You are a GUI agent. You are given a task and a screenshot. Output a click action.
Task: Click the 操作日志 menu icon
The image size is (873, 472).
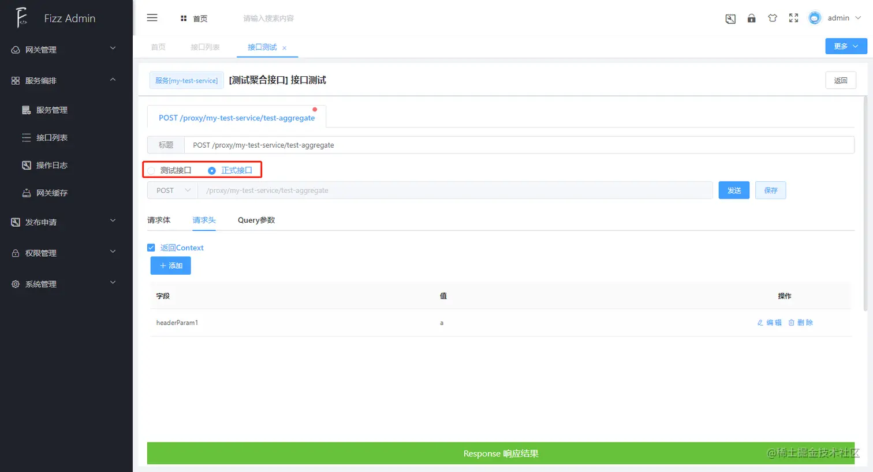pos(27,165)
